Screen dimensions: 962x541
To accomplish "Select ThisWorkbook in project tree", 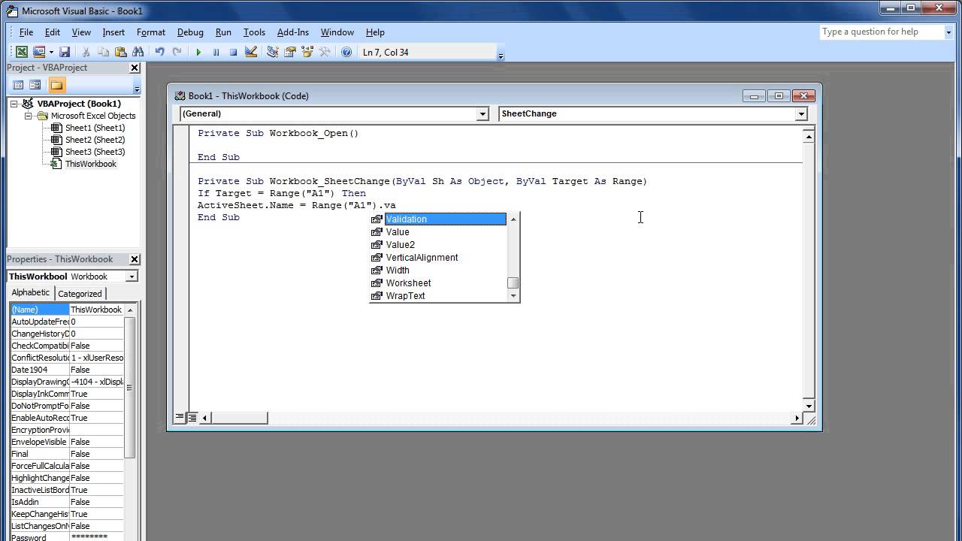I will tap(90, 164).
